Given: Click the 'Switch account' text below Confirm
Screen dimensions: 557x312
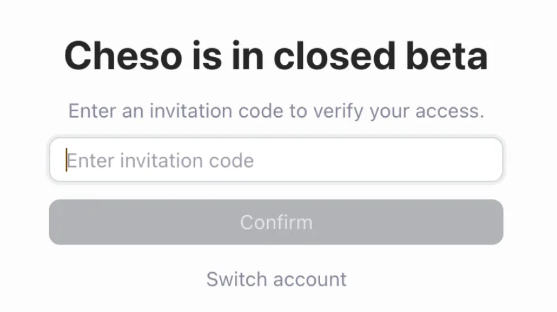Looking at the screenshot, I should tap(277, 279).
